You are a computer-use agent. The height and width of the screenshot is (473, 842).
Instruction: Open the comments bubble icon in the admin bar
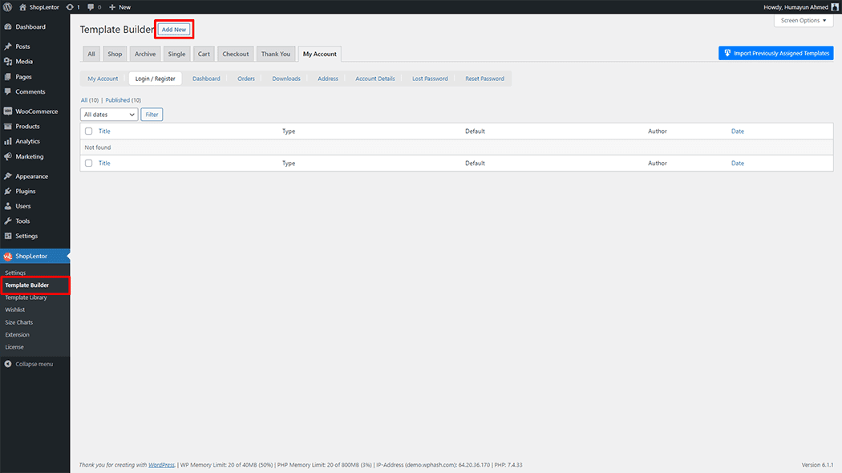(x=91, y=6)
